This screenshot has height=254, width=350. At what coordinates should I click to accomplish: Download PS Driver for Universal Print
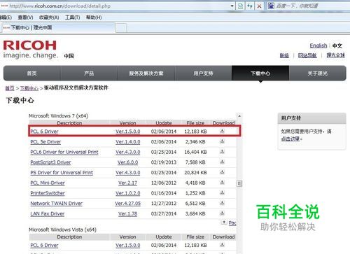click(x=222, y=172)
